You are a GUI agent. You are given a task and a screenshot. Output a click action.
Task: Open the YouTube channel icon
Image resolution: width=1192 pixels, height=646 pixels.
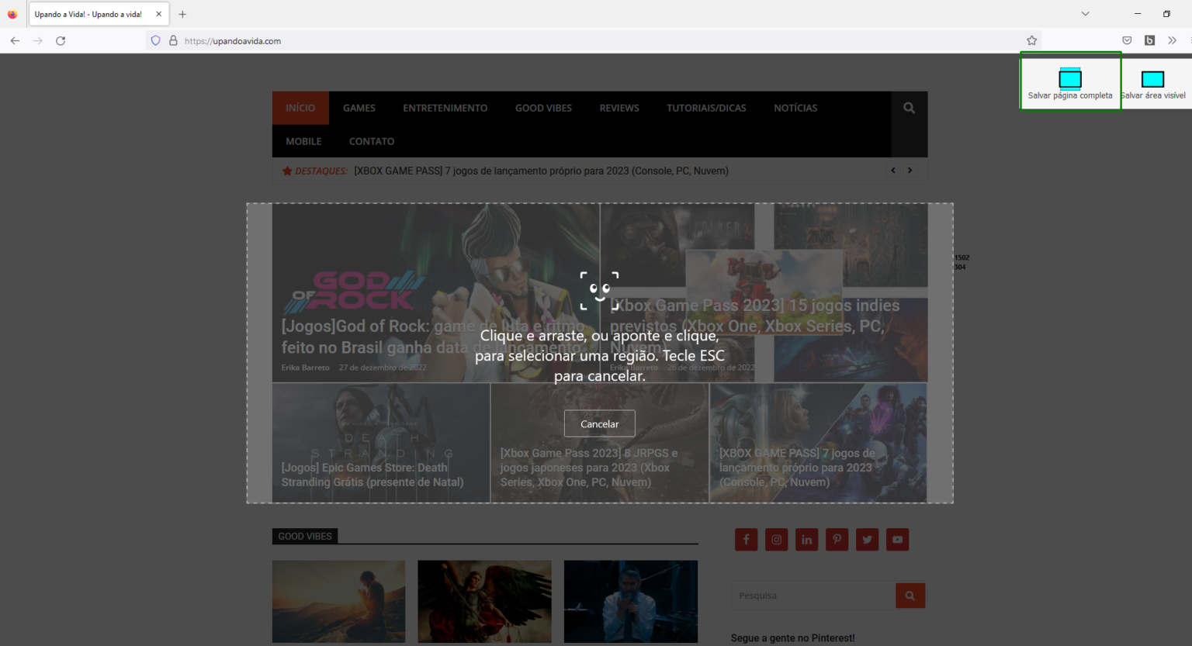pos(897,539)
